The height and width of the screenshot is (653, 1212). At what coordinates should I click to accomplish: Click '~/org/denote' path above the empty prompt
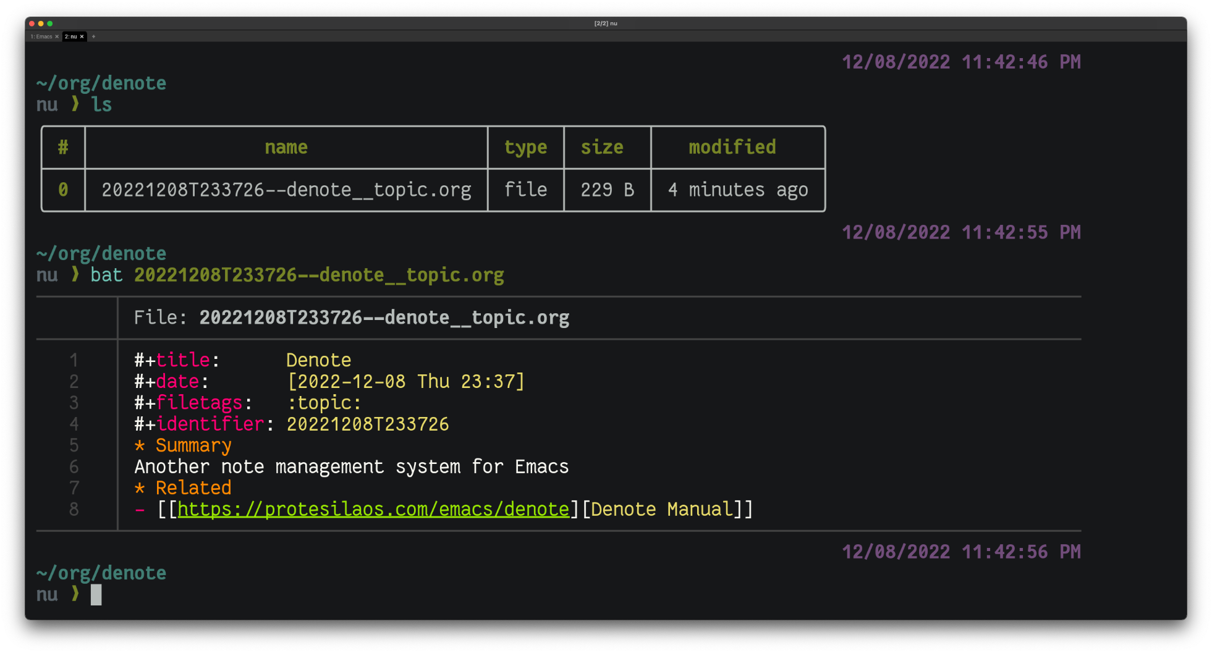(x=101, y=573)
